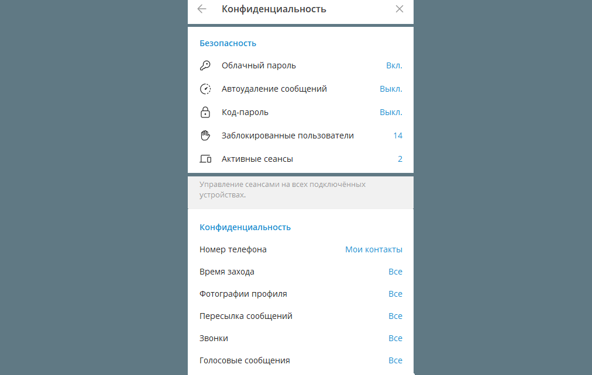Click the timer icon for Автоудаление сообщений
Image resolution: width=592 pixels, height=375 pixels.
tap(205, 89)
